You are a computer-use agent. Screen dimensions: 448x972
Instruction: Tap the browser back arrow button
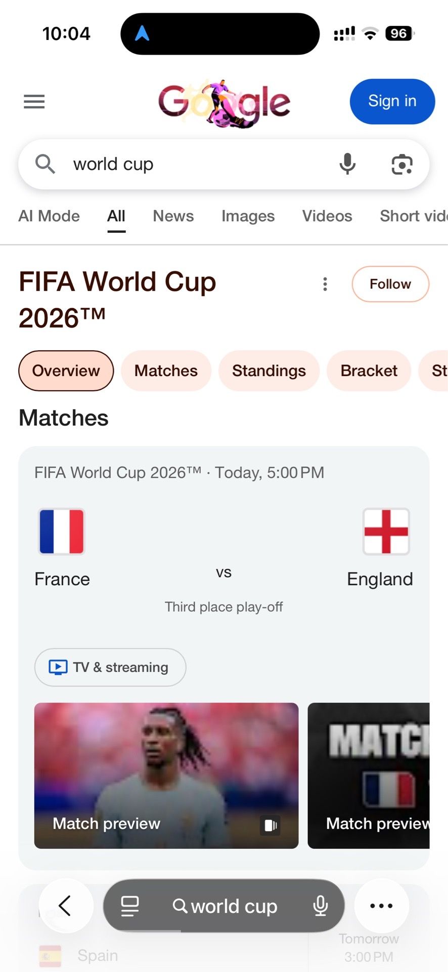66,906
